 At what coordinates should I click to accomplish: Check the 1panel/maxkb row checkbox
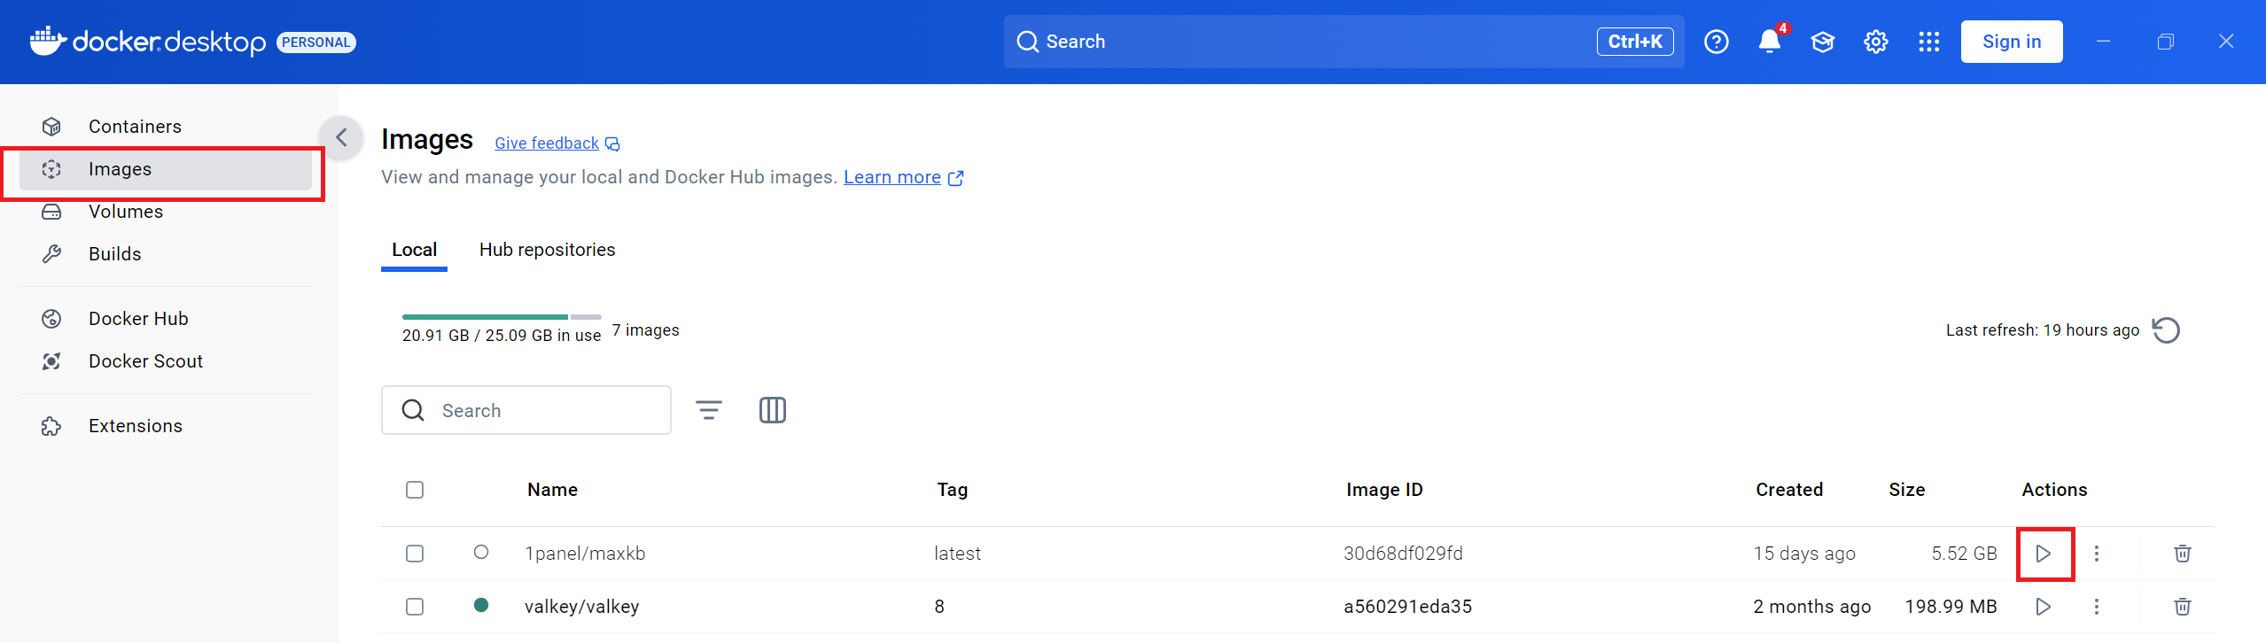click(x=415, y=554)
